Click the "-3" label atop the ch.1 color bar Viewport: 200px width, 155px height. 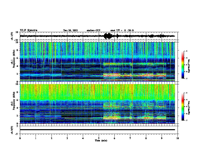[186, 51]
